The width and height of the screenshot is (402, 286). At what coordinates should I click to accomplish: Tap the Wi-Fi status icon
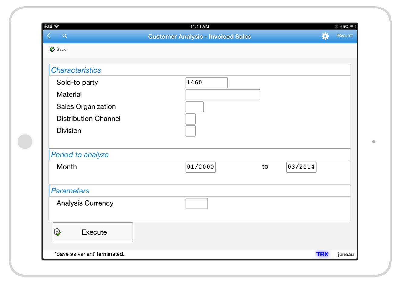[x=57, y=27]
